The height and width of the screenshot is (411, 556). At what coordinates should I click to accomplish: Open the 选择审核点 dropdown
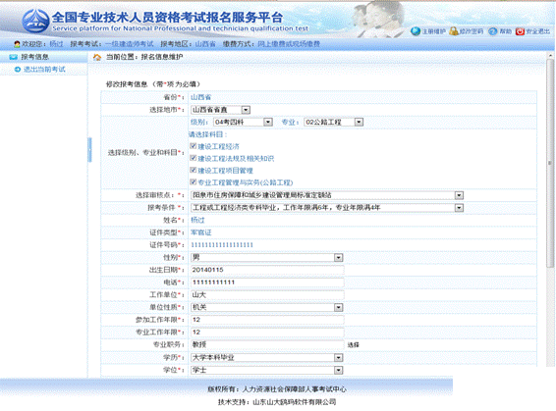pyautogui.click(x=327, y=195)
